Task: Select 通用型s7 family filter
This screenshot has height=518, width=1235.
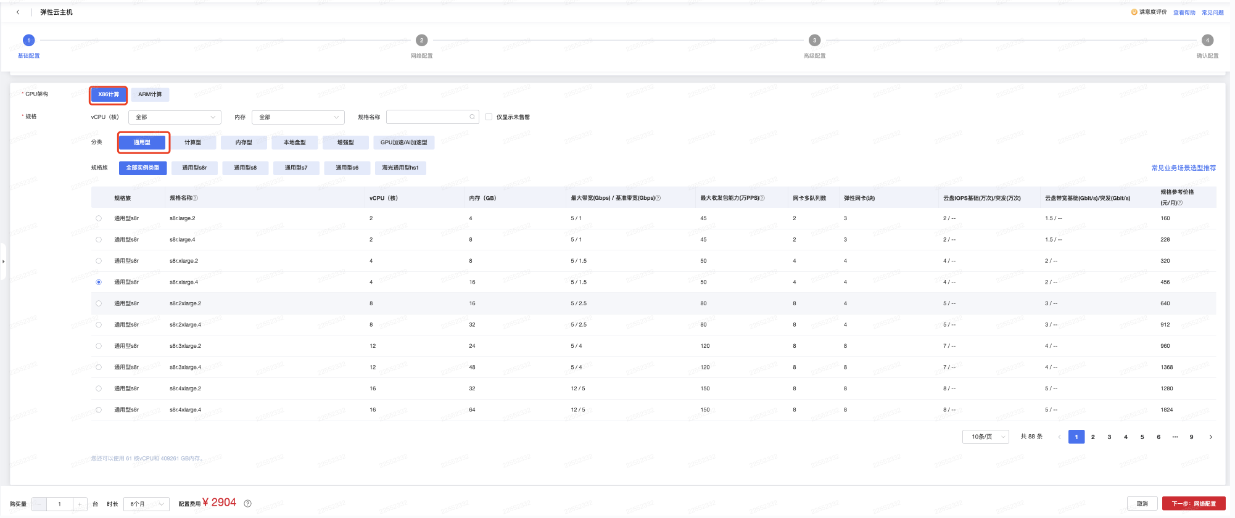Action: pyautogui.click(x=296, y=168)
